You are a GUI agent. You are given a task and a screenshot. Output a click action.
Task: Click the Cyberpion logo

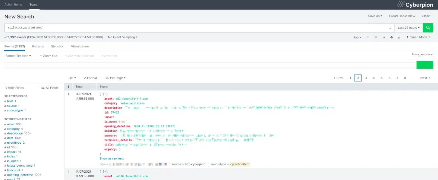point(415,5)
